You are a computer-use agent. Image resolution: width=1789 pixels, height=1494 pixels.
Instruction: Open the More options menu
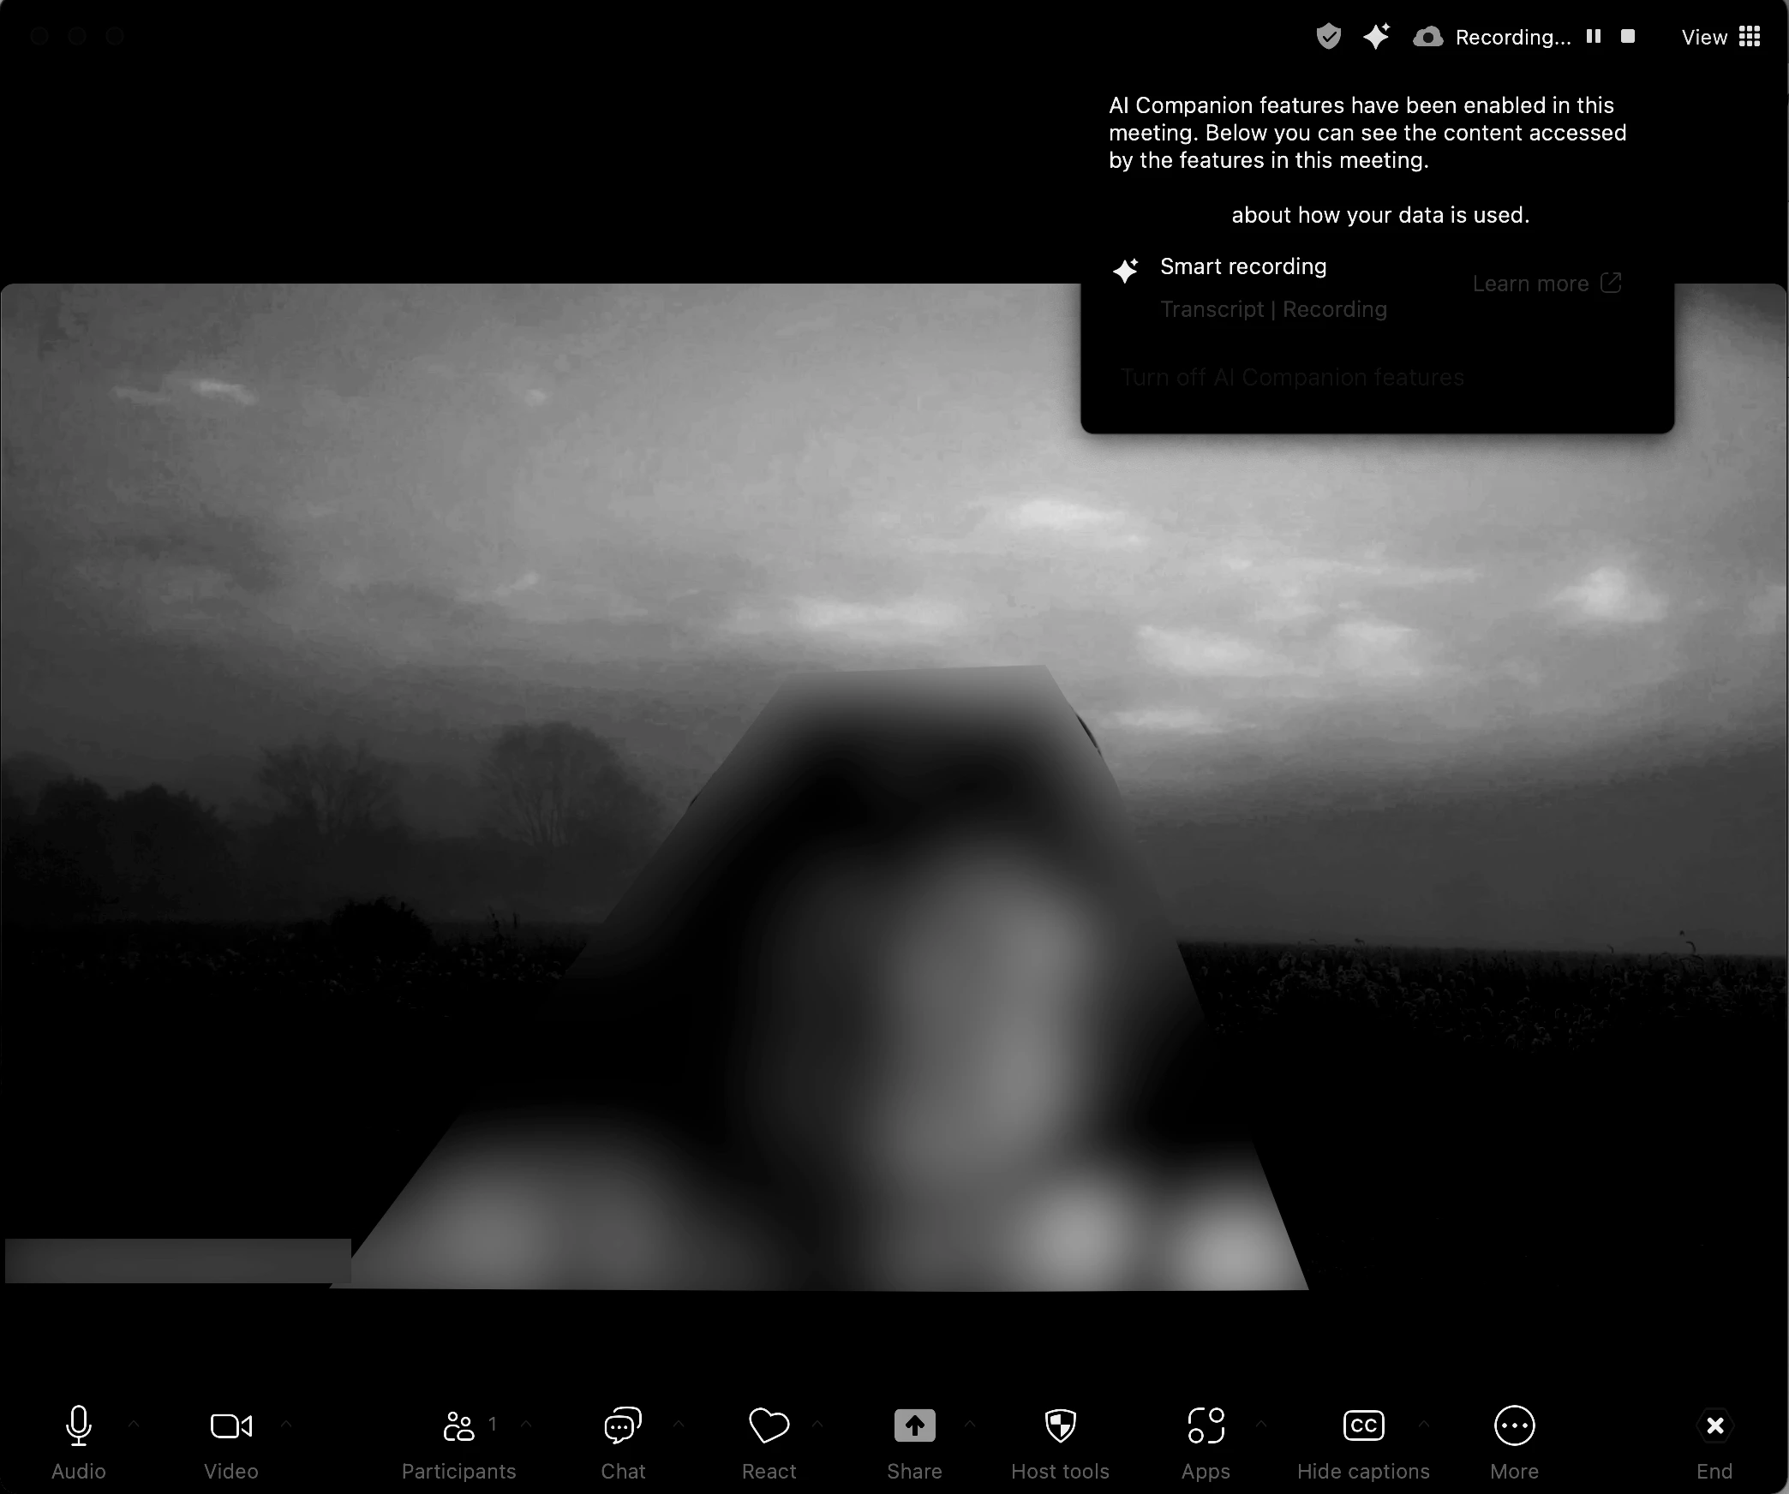[1514, 1427]
